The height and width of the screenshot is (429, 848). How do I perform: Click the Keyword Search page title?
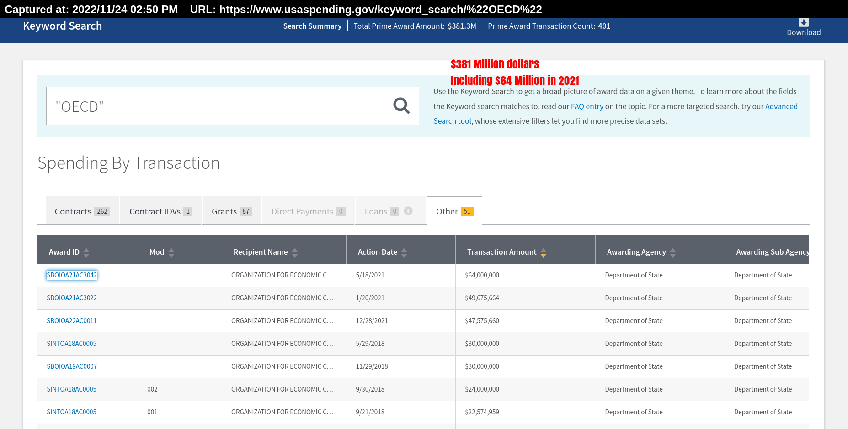coord(63,26)
